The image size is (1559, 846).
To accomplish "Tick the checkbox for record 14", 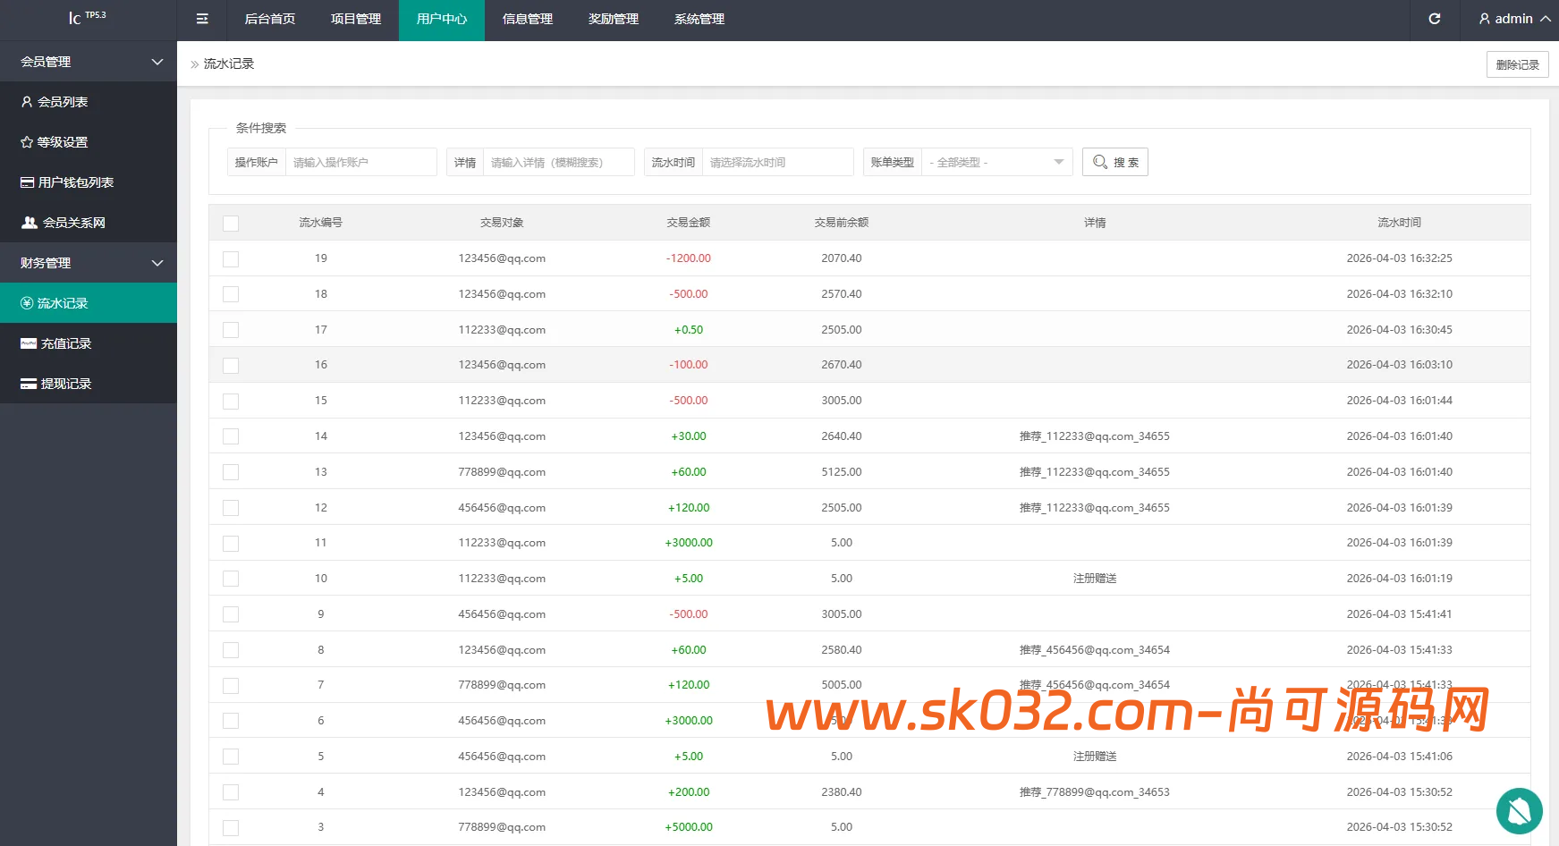I will (231, 436).
